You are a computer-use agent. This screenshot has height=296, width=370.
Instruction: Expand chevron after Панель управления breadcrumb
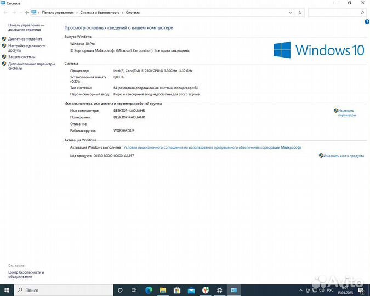(77, 13)
